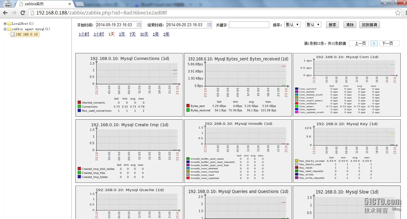Screen dimensions: 407x219
Task: Click the red Bytes_sent legend swatch
Action: point(188,106)
